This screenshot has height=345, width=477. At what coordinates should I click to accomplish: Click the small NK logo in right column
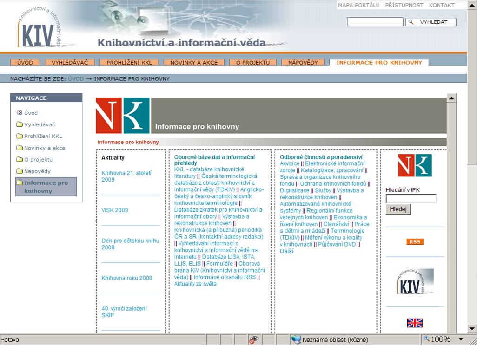(x=415, y=165)
